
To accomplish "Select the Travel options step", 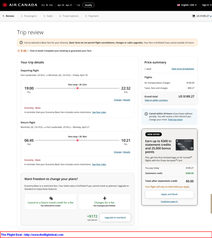I will tap(69, 16).
